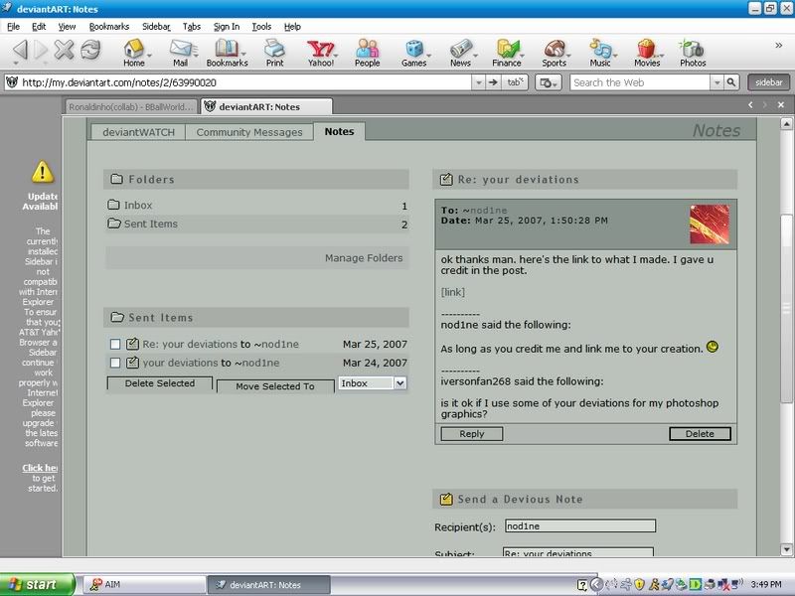Open the View menu

pyautogui.click(x=67, y=27)
